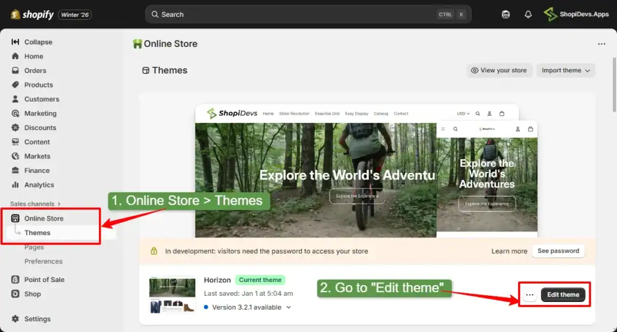
Task: Click the Last saved Jan 1 text
Action: point(248,294)
